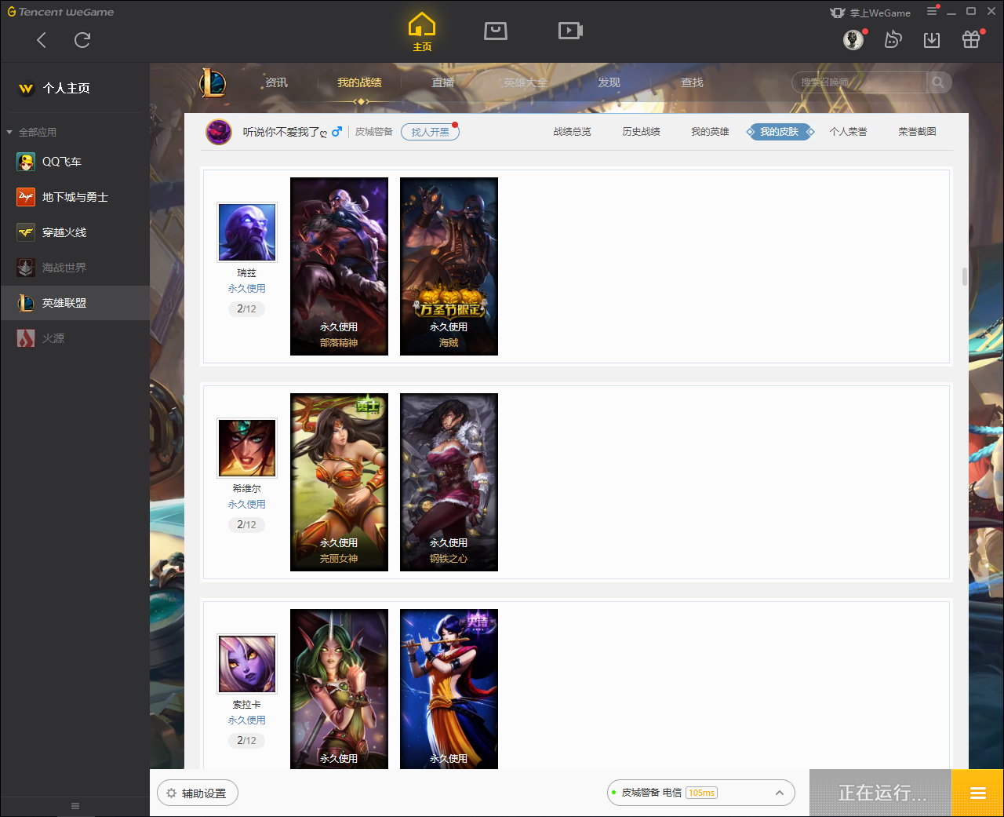Viewport: 1004px width, 817px height.
Task: Click the vertical scrollbar thumb
Action: (964, 276)
